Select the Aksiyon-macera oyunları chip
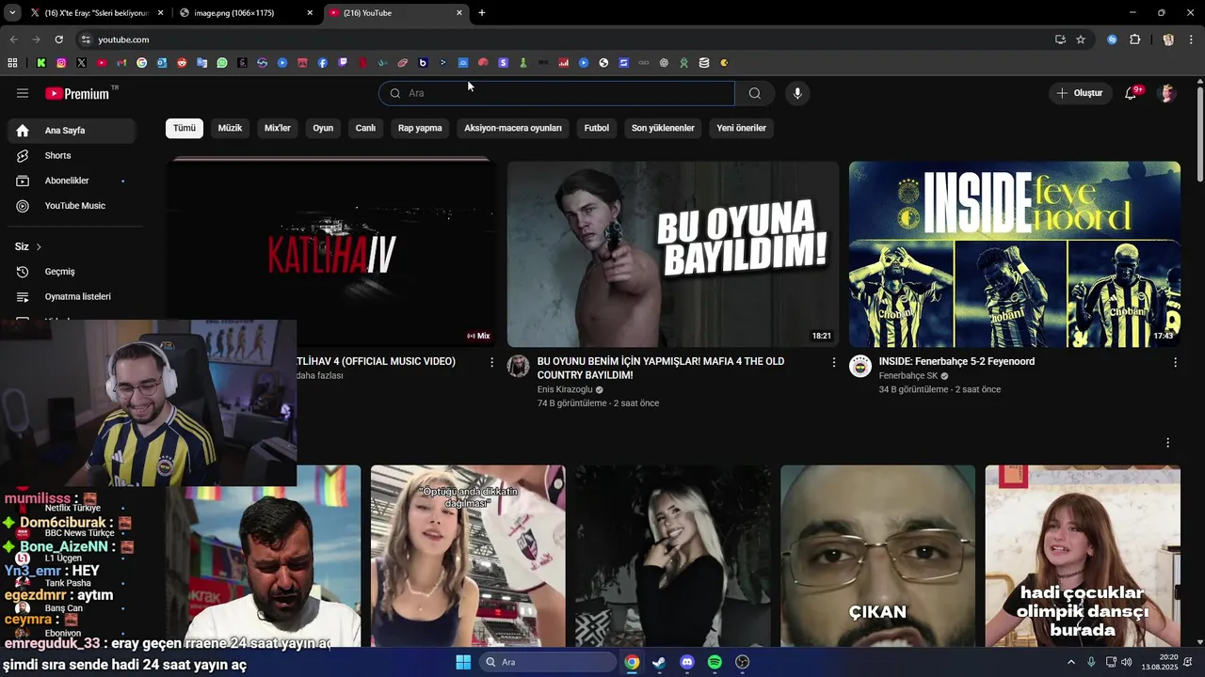Screen dimensions: 1205x677 click(513, 128)
